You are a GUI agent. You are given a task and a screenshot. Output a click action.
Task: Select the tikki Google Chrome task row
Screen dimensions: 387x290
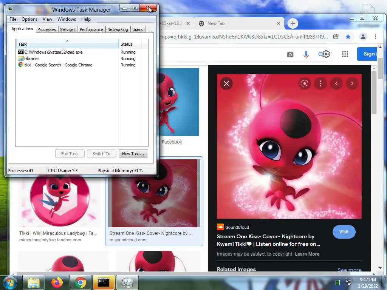point(82,65)
